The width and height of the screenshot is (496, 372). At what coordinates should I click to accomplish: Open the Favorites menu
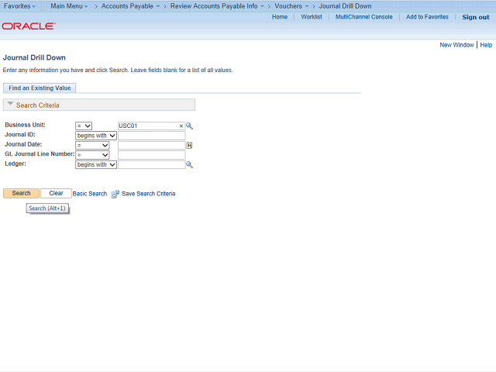pyautogui.click(x=19, y=6)
